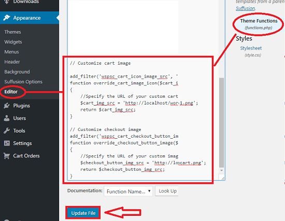Open the Theme Functions functions.php file

point(259,24)
